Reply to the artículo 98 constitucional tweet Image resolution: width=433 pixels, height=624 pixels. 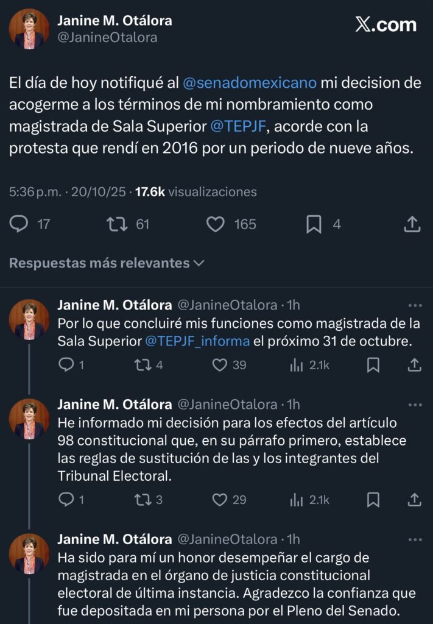click(x=66, y=500)
